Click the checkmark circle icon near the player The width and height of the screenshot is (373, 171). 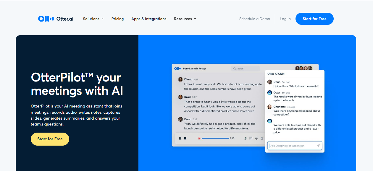coord(256,138)
